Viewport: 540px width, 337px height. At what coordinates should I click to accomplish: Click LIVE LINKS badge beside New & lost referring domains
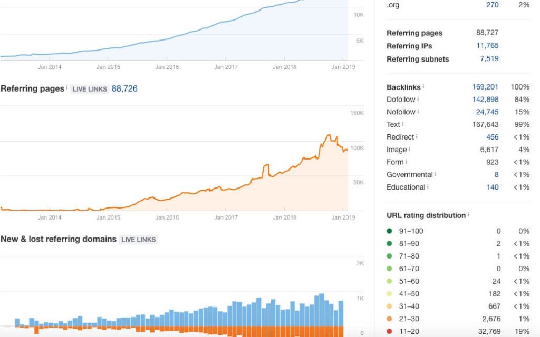pos(139,240)
